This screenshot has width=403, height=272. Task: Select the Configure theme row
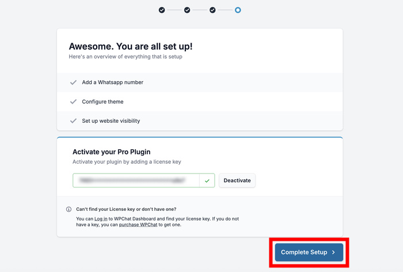coord(102,101)
